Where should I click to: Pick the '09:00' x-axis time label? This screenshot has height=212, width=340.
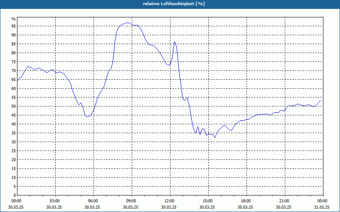[x=131, y=201]
